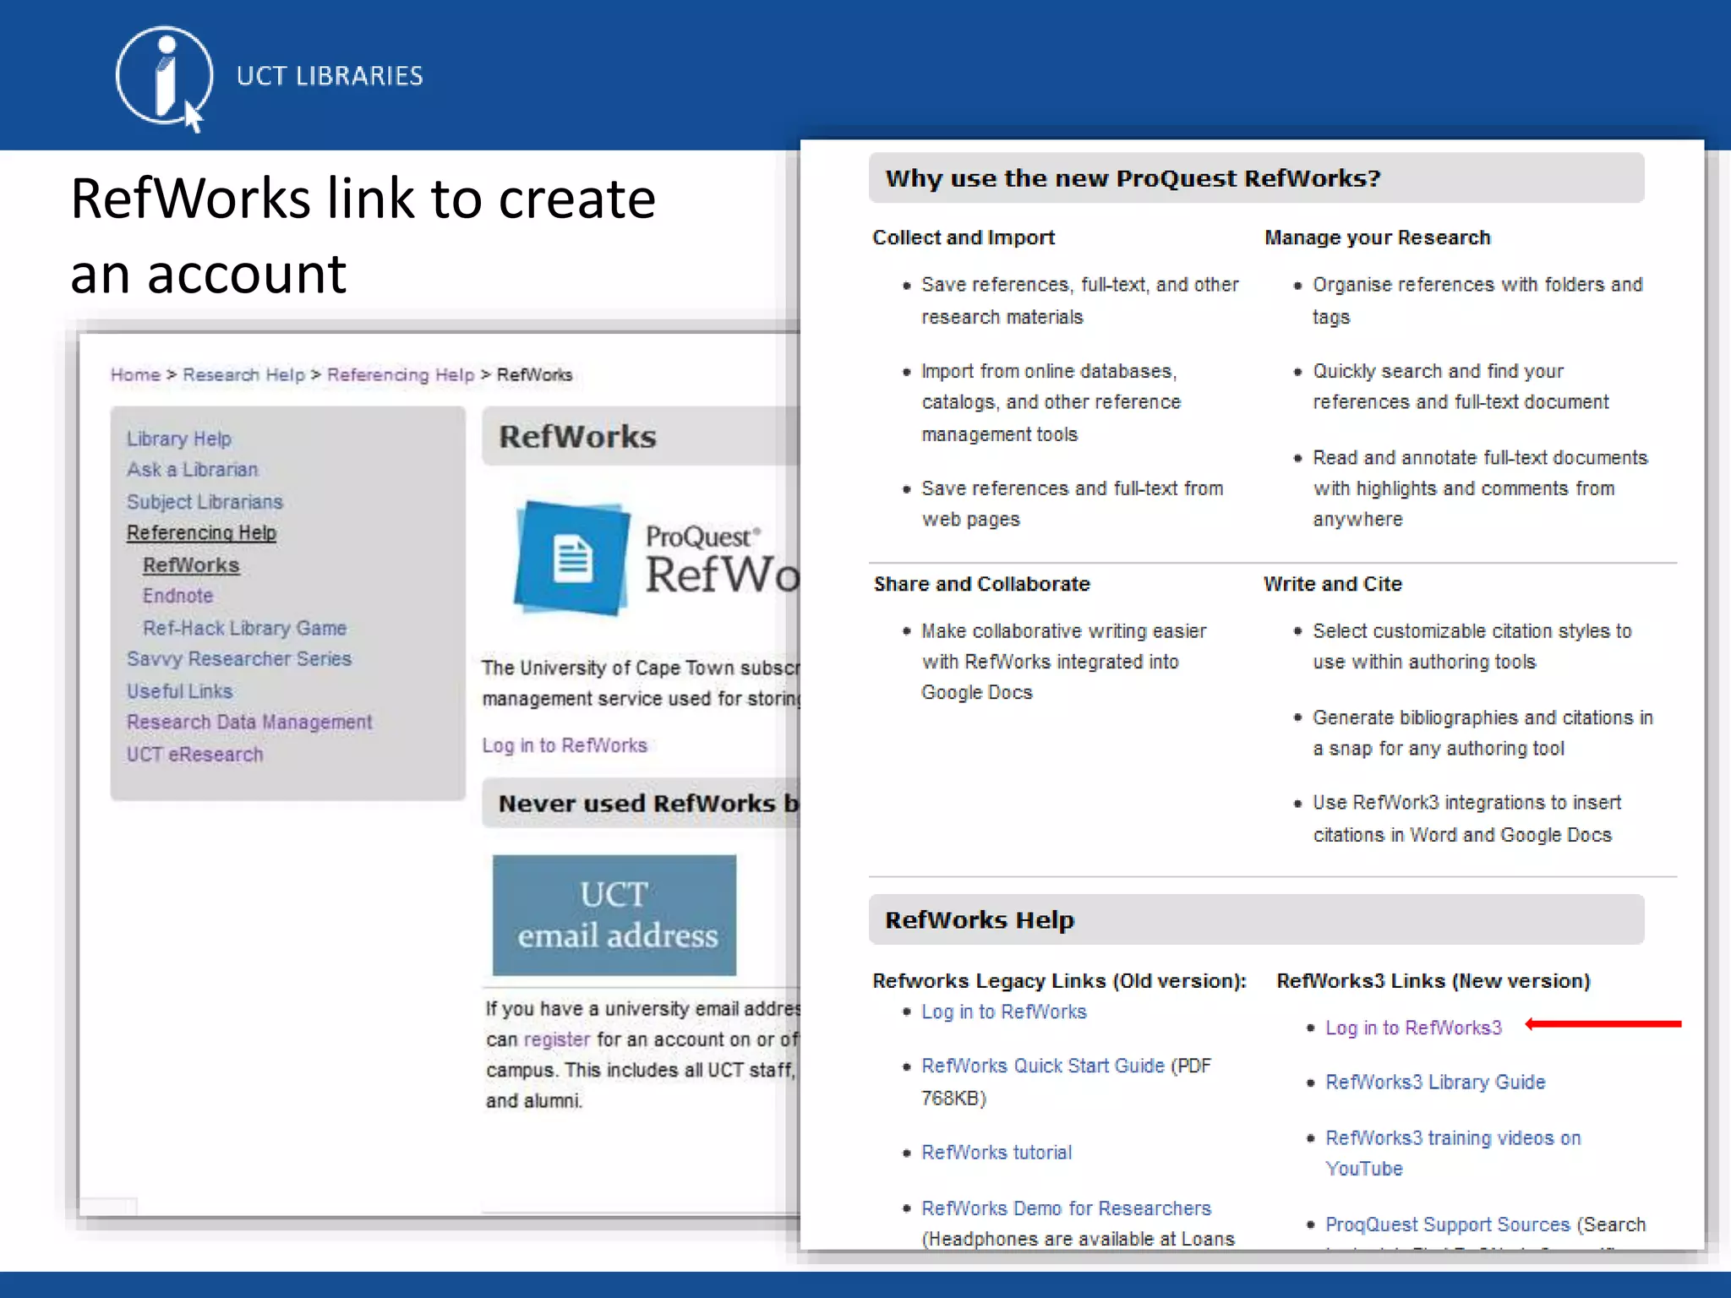Open RefWorks3 Library Guide link
Image resolution: width=1731 pixels, height=1298 pixels.
(x=1435, y=1082)
